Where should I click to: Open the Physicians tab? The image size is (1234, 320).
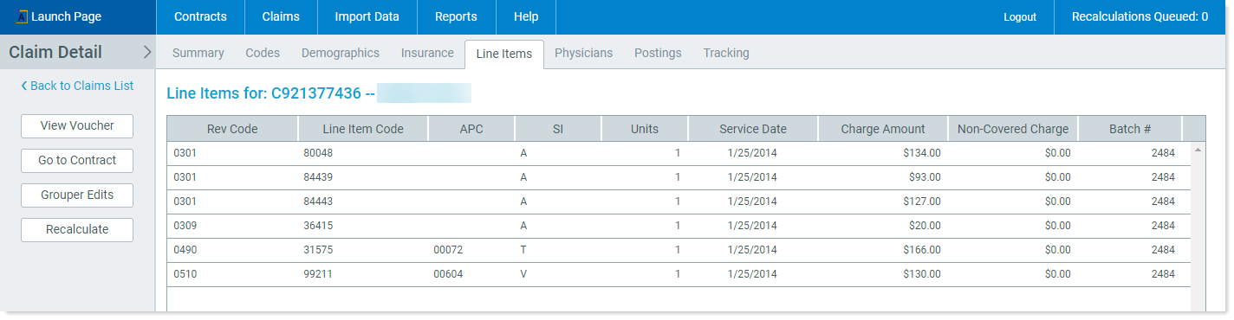point(583,53)
